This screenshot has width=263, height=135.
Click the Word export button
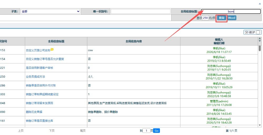[232, 18]
